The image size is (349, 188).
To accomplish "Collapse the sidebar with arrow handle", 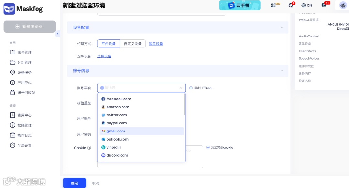I will (x=58, y=34).
